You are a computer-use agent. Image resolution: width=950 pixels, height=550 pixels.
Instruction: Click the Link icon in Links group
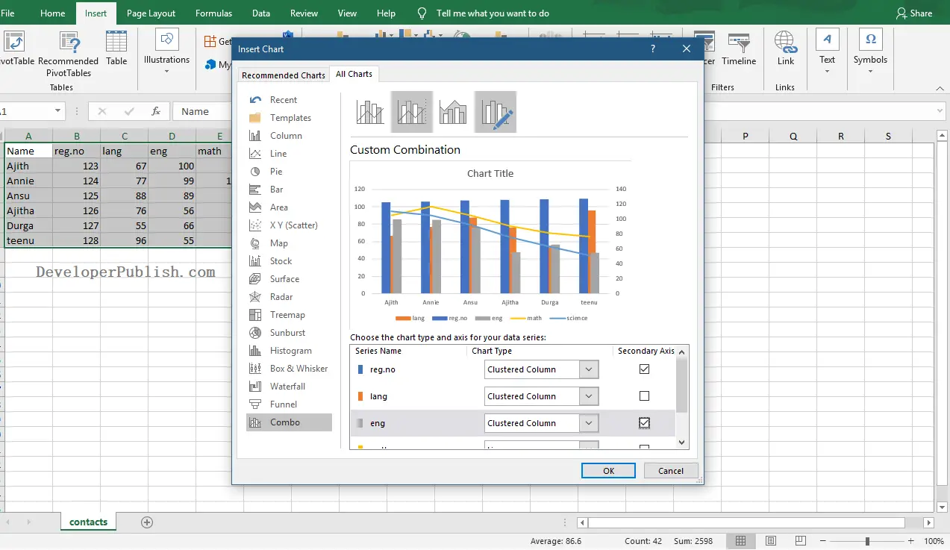tap(785, 49)
